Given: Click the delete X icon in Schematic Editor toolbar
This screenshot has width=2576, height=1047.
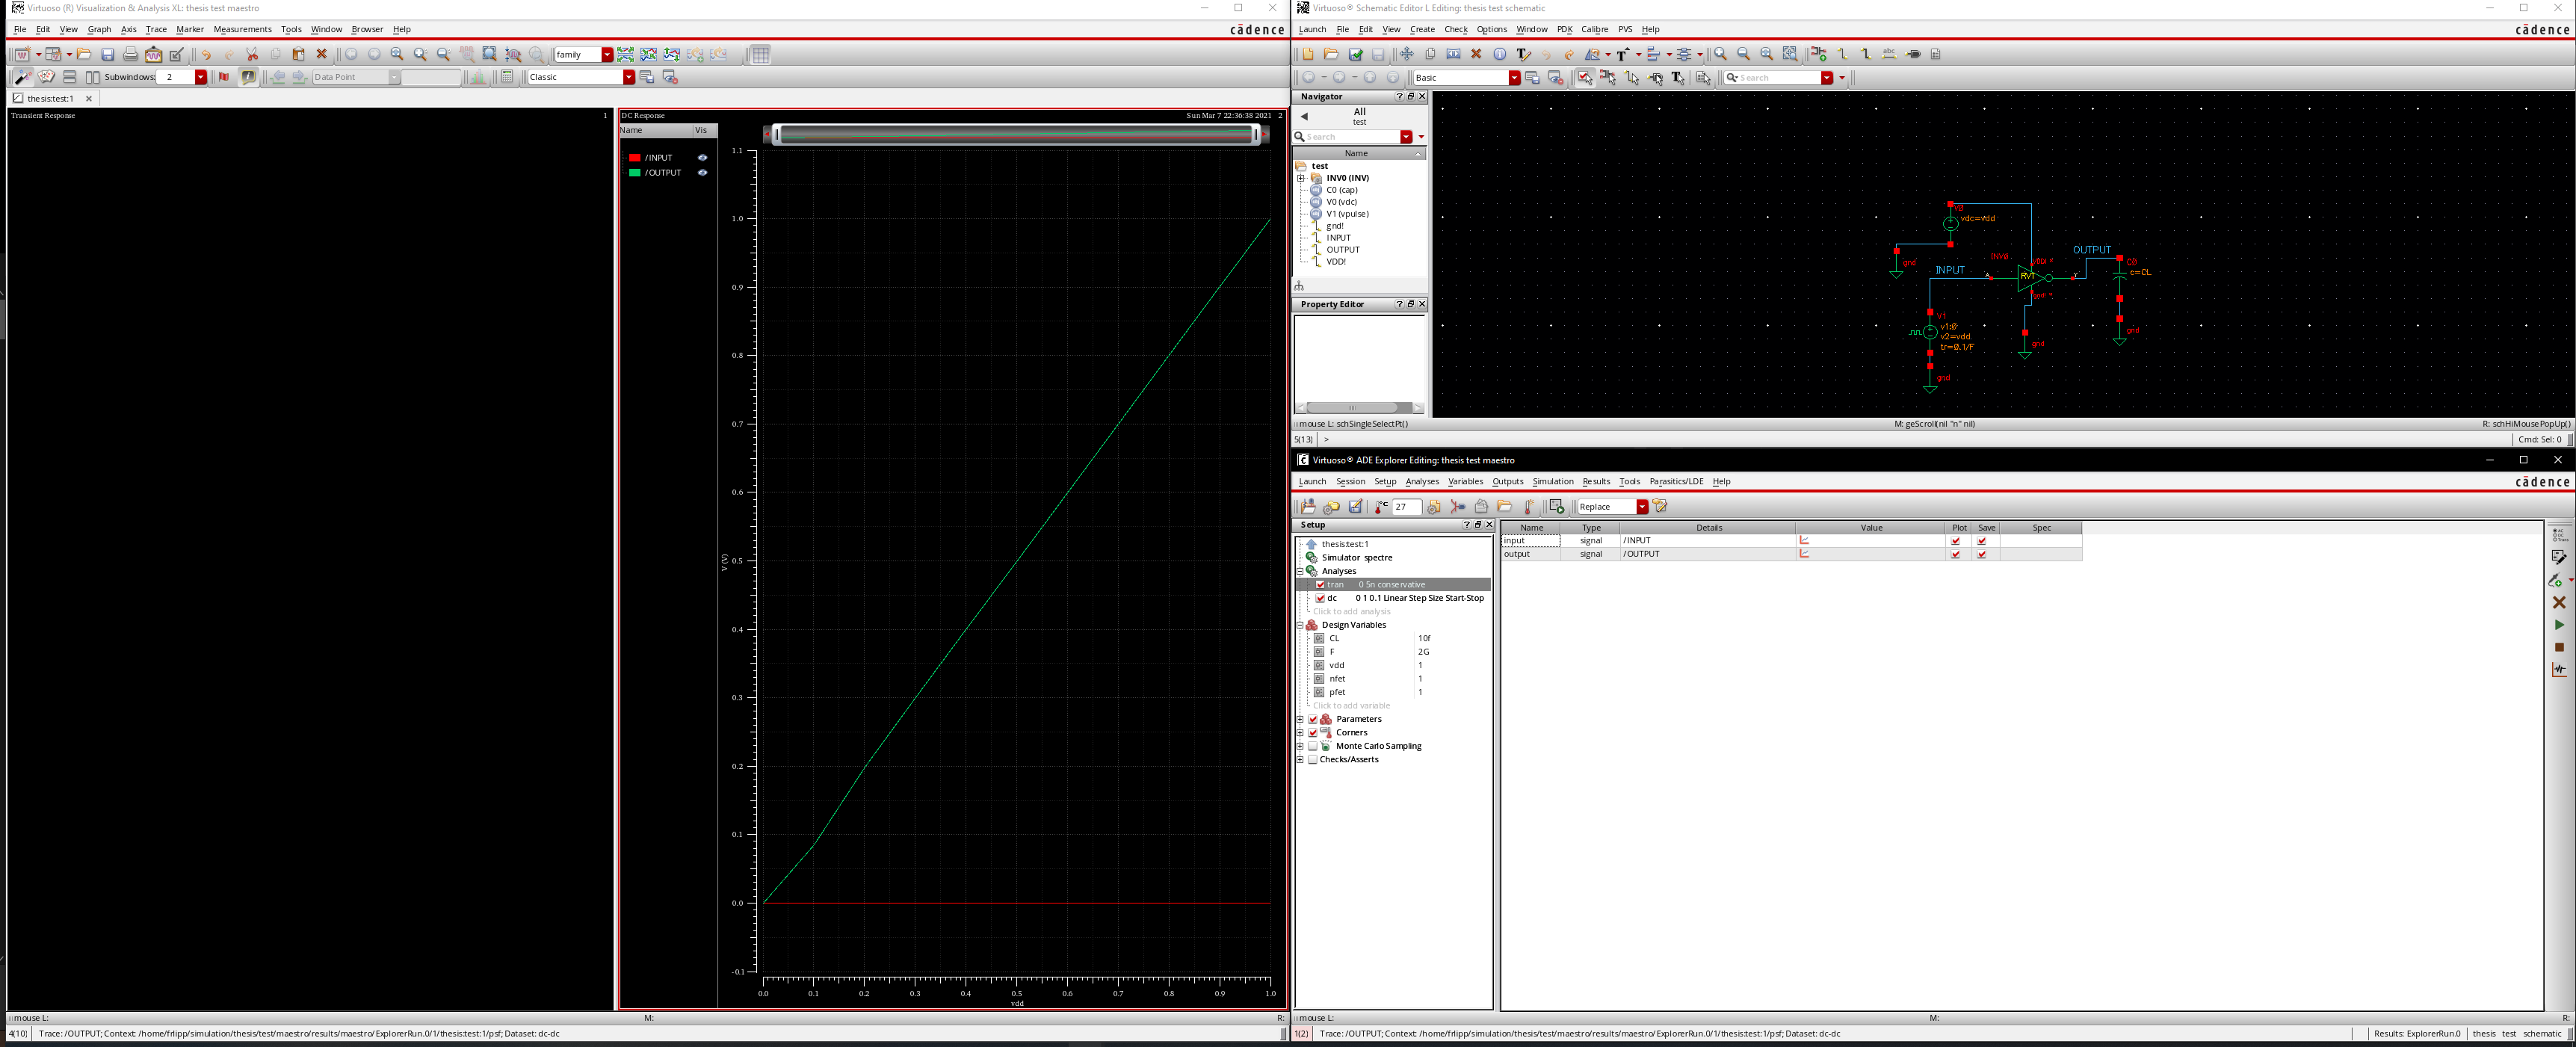Looking at the screenshot, I should [x=1476, y=54].
